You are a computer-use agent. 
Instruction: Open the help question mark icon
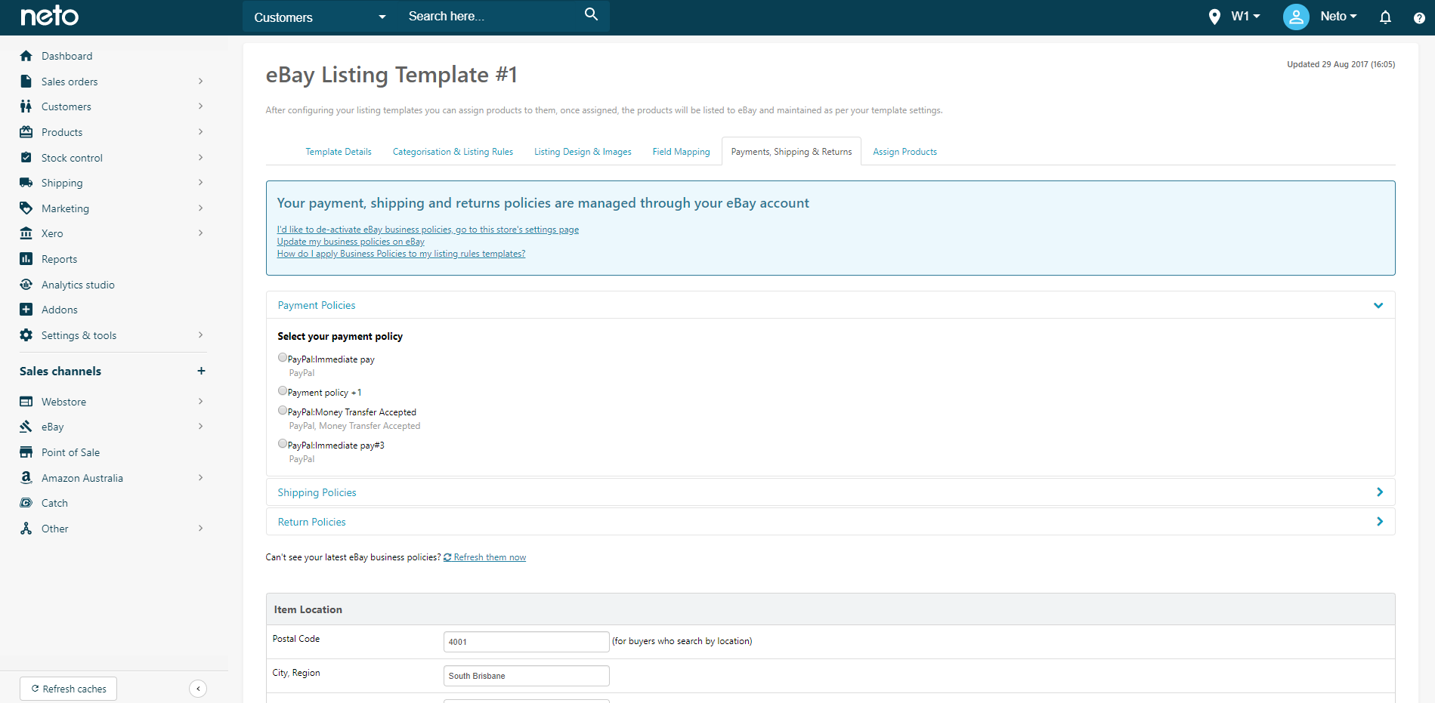(1419, 18)
